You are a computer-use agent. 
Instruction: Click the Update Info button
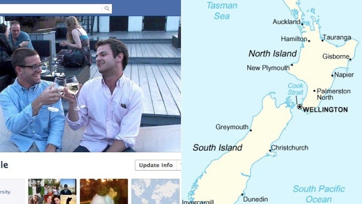(156, 165)
